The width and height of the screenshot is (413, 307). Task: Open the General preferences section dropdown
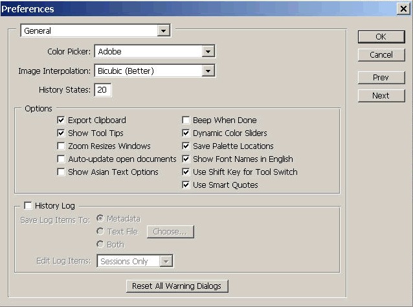tap(163, 30)
